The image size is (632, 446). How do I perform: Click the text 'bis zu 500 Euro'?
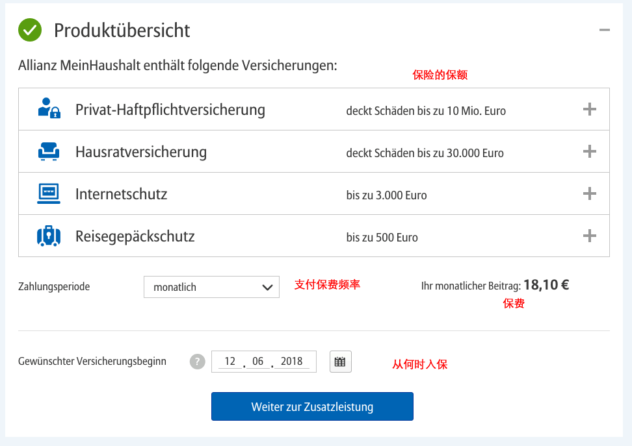(382, 238)
